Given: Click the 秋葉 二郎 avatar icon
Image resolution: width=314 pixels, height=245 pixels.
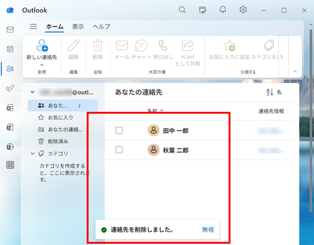Looking at the screenshot, I should [154, 150].
